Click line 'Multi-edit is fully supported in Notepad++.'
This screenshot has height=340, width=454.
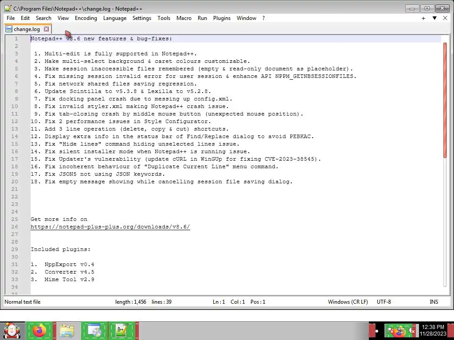[x=121, y=54]
